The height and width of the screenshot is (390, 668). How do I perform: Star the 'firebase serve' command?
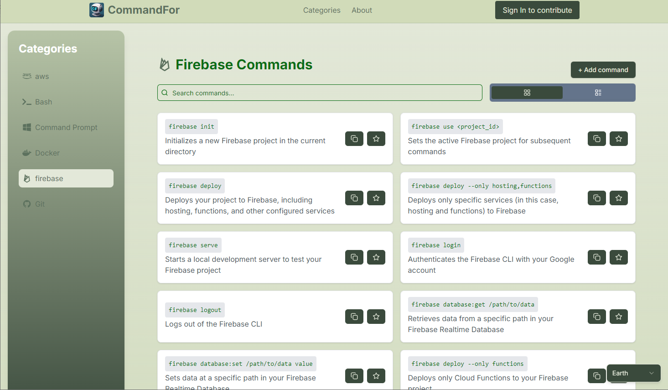click(376, 257)
